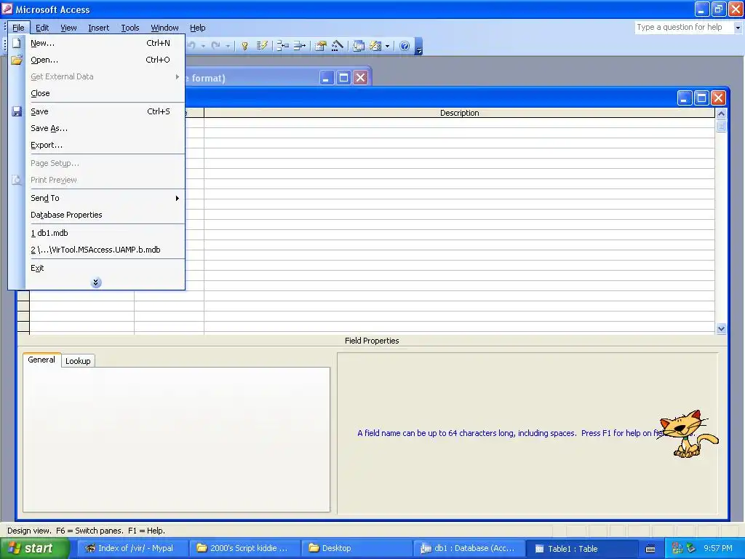The image size is (745, 559).
Task: Click the Insert Rows toolbar icon
Action: pos(283,46)
